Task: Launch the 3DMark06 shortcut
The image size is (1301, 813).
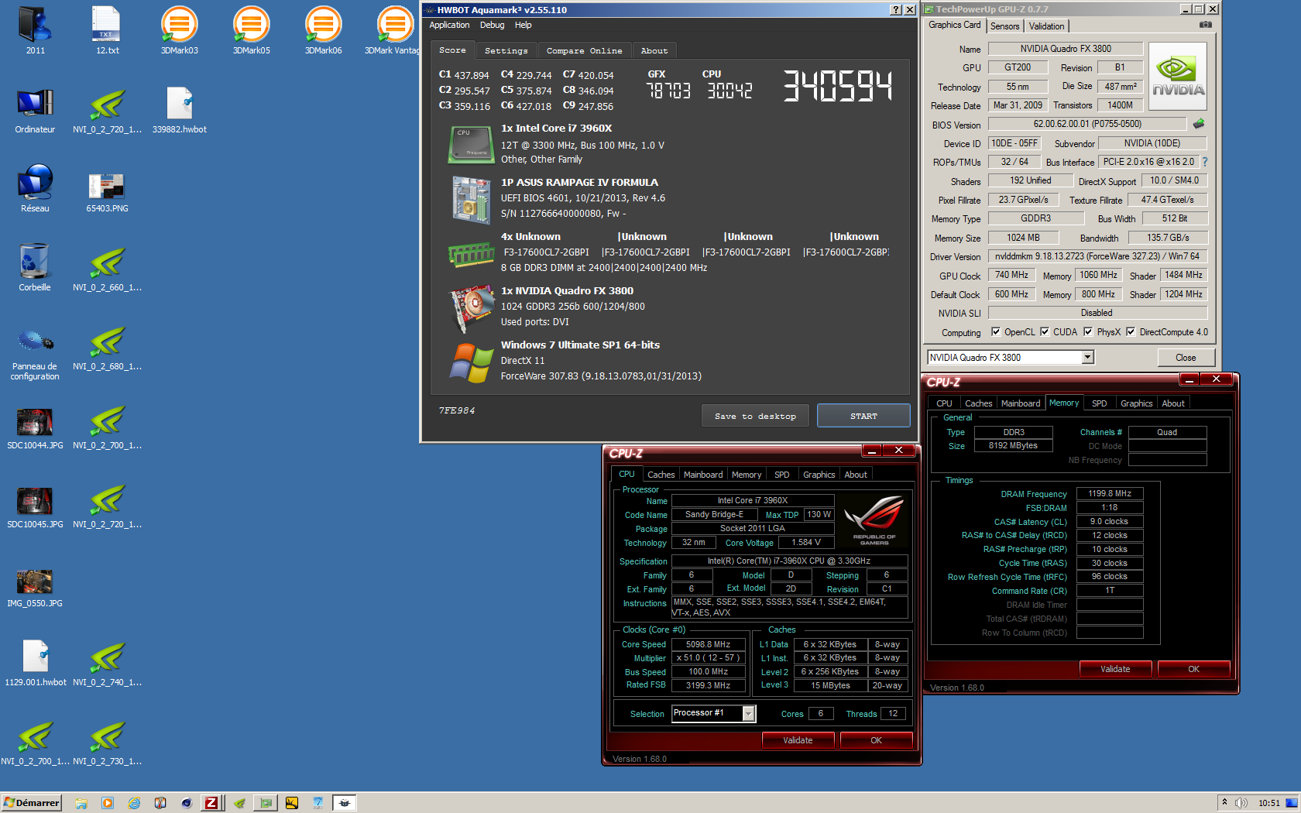Action: click(x=323, y=31)
